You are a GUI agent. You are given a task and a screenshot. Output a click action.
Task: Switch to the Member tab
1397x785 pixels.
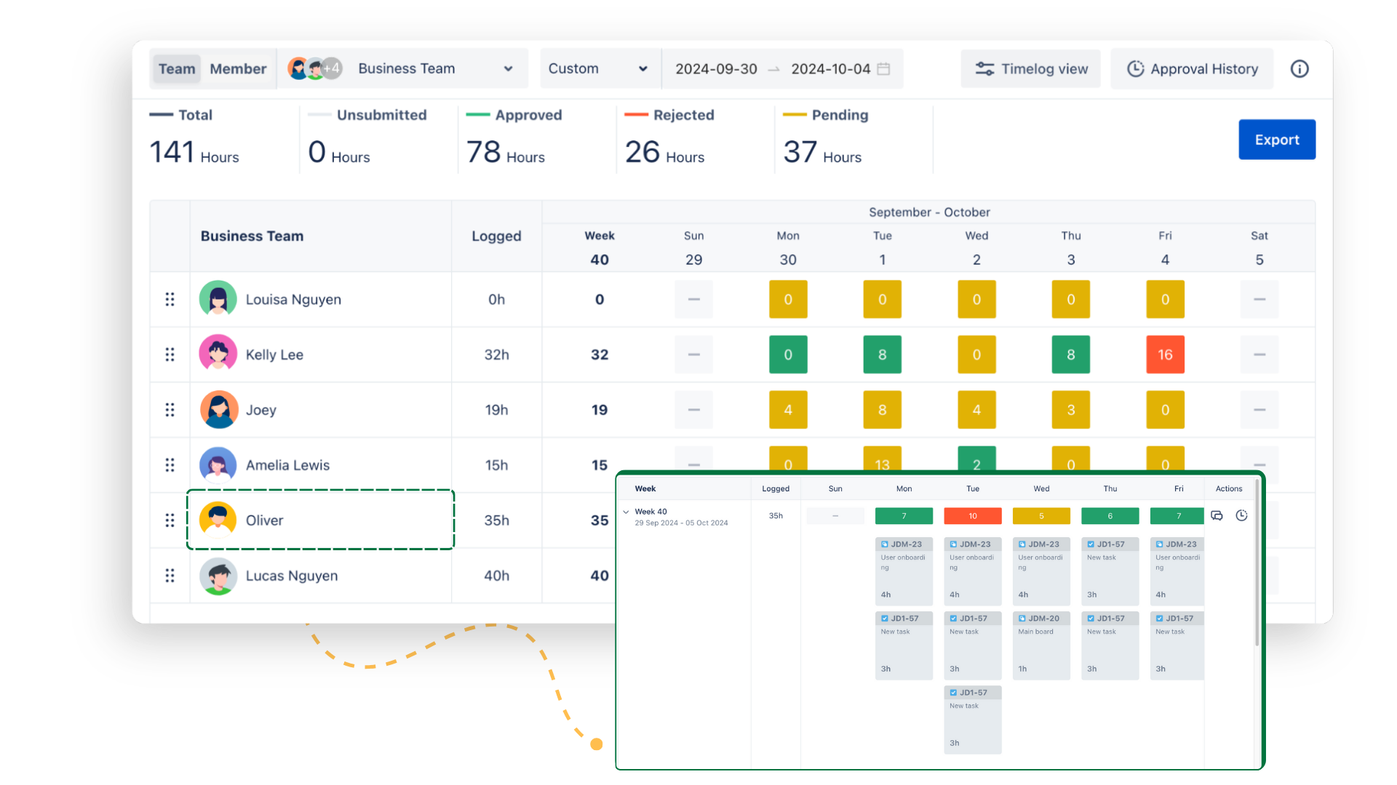tap(238, 69)
